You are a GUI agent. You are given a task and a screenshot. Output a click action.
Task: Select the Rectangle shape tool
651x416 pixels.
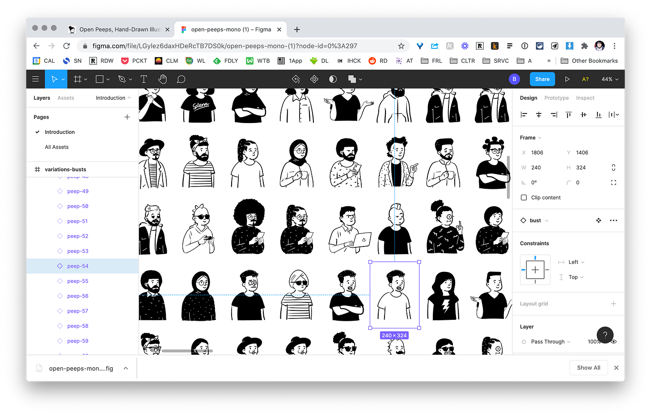(100, 79)
